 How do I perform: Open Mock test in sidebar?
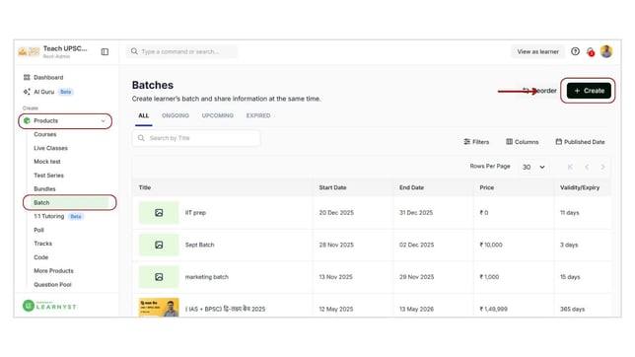(47, 162)
